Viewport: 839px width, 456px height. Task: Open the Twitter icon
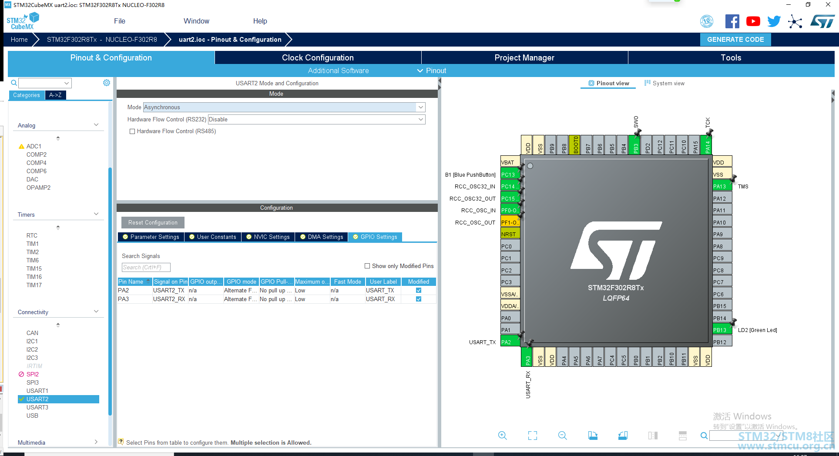point(774,21)
